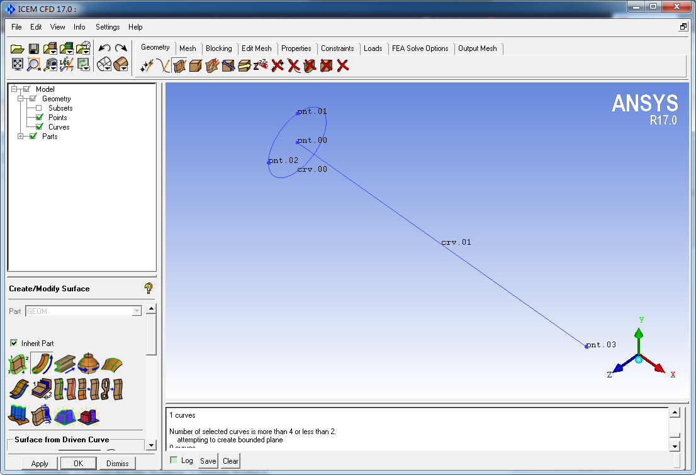
Task: Activate the box zoom magnifier
Action: click(x=34, y=64)
